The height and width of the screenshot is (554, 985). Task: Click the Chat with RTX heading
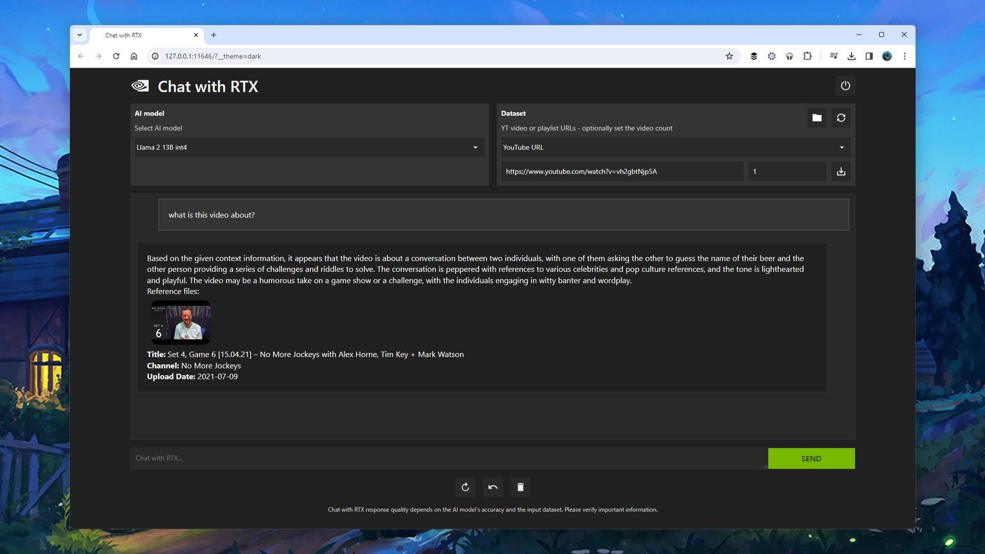point(208,87)
